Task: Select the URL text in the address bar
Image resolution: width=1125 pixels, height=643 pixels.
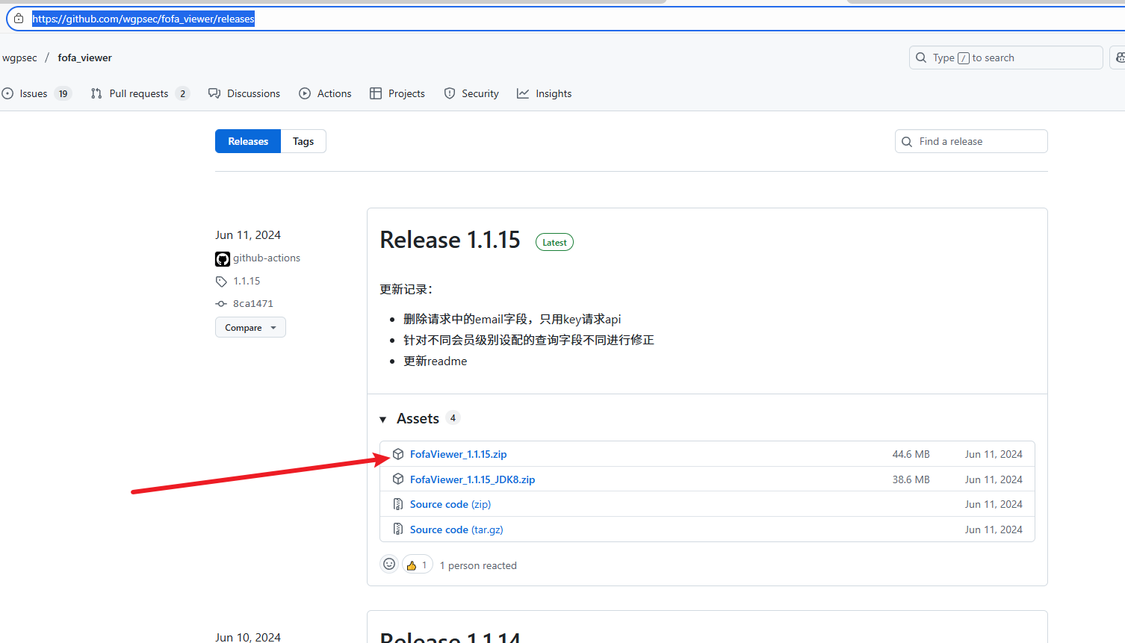Action: [143, 19]
